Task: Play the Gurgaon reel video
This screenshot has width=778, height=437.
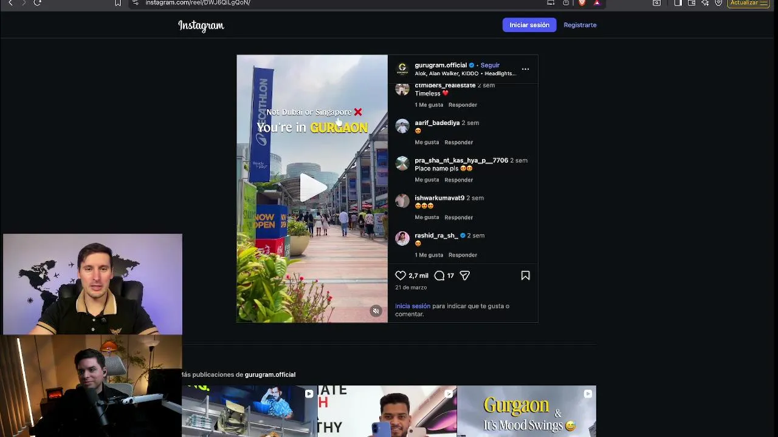Action: [312, 187]
